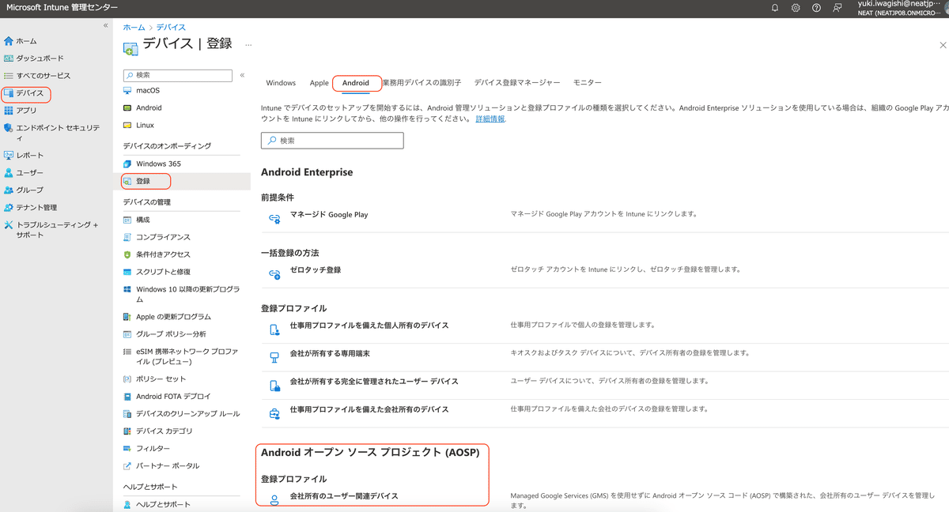Click the グループ people icon
Viewport: 949px width, 512px height.
click(x=9, y=190)
